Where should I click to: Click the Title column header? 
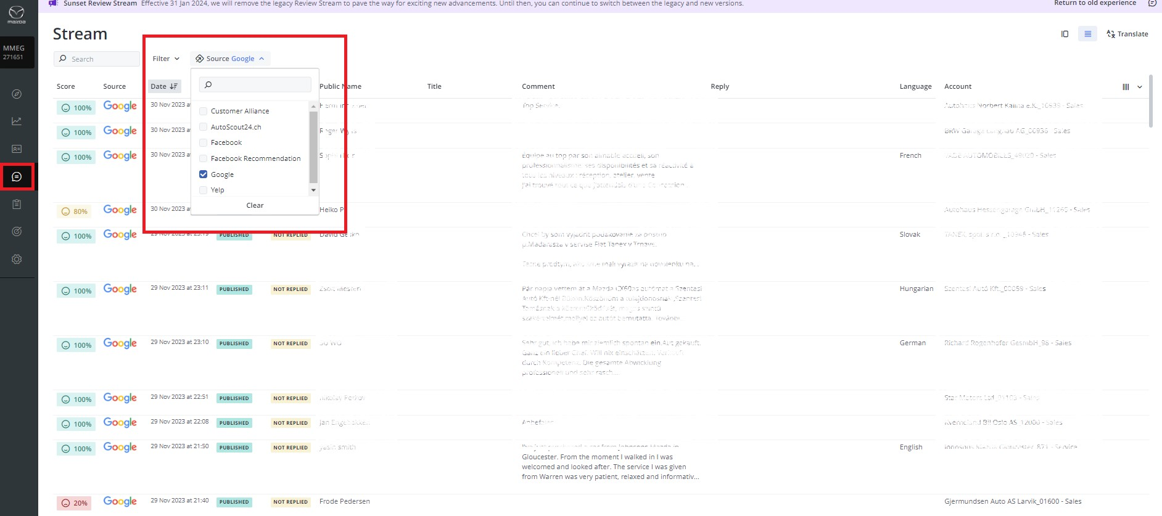click(434, 86)
